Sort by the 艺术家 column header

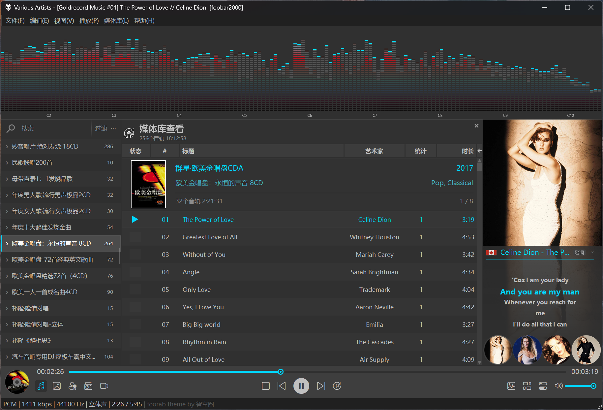click(x=375, y=151)
